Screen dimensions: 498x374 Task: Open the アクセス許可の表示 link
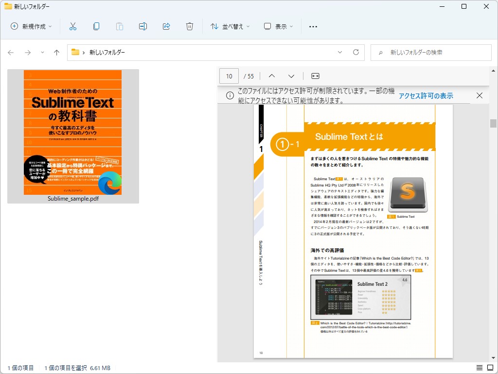[x=426, y=95]
